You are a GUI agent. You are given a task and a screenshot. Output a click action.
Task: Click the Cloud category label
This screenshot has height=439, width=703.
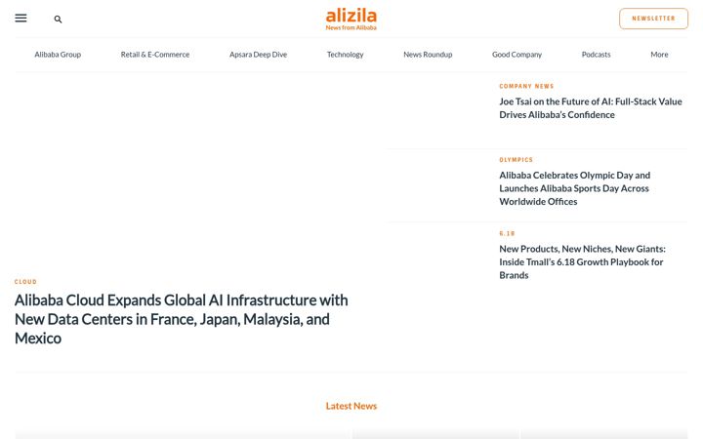(25, 282)
